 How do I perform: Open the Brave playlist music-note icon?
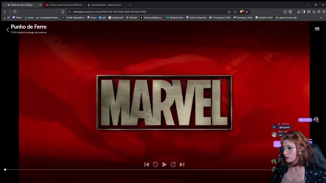click(298, 12)
